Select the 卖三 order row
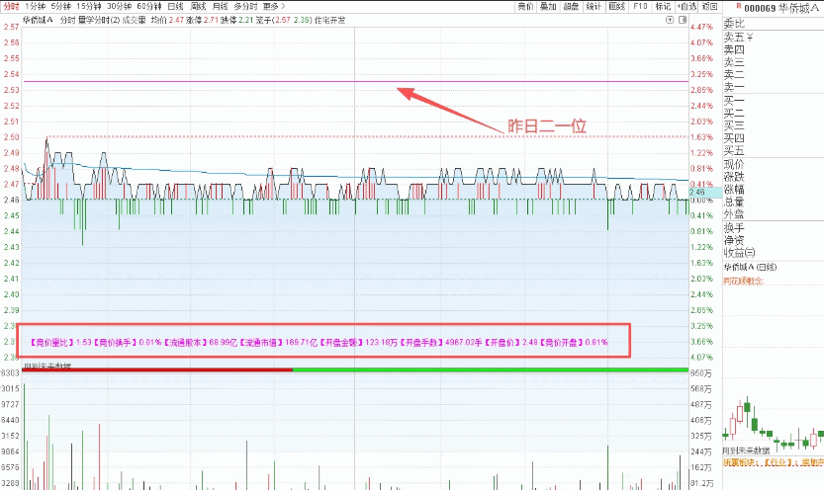This screenshot has height=490, width=824. click(x=734, y=62)
